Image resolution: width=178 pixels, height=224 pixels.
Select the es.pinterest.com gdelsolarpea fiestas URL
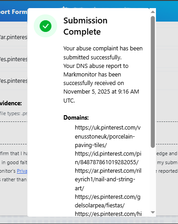point(107,201)
